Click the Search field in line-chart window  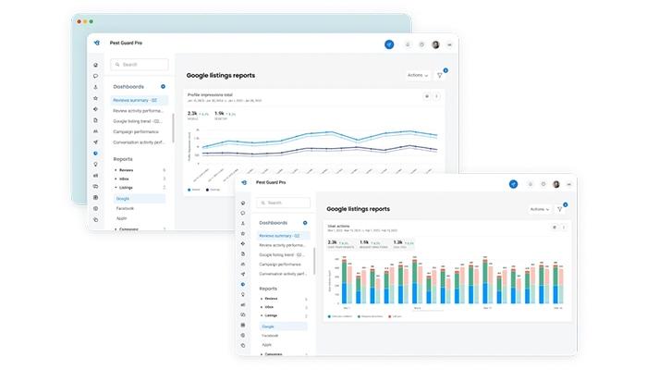click(x=140, y=65)
